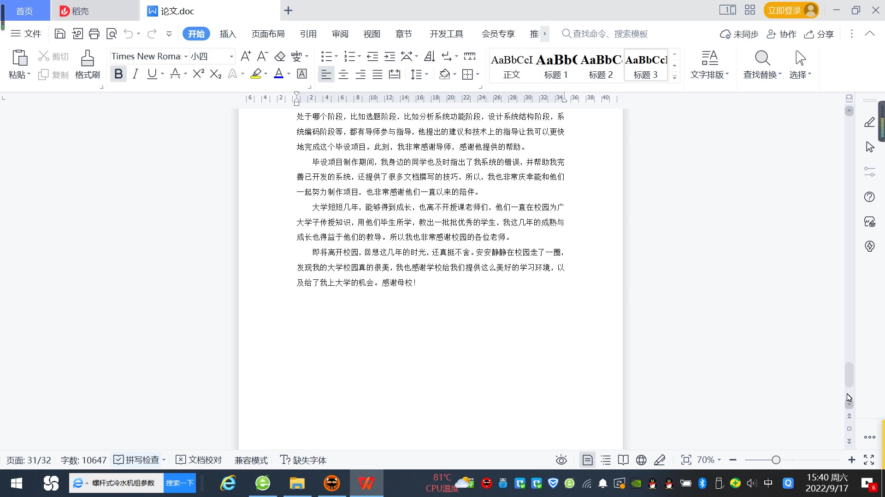This screenshot has width=885, height=497.
Task: Click the superscript X² icon
Action: (198, 74)
